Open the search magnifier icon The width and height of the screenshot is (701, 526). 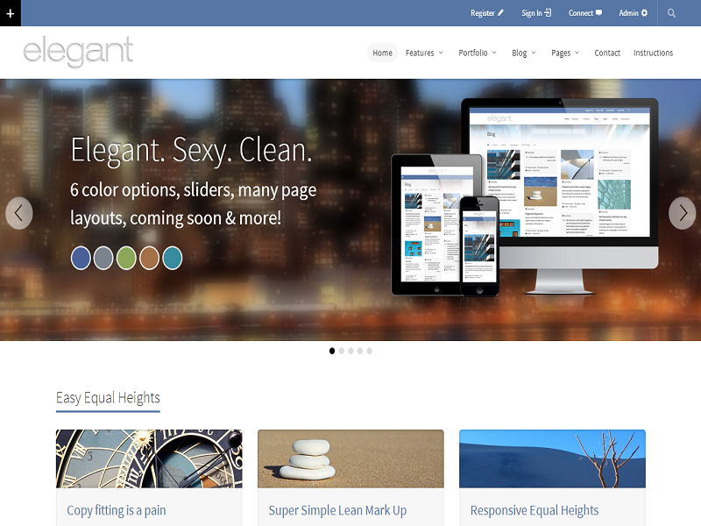click(671, 13)
